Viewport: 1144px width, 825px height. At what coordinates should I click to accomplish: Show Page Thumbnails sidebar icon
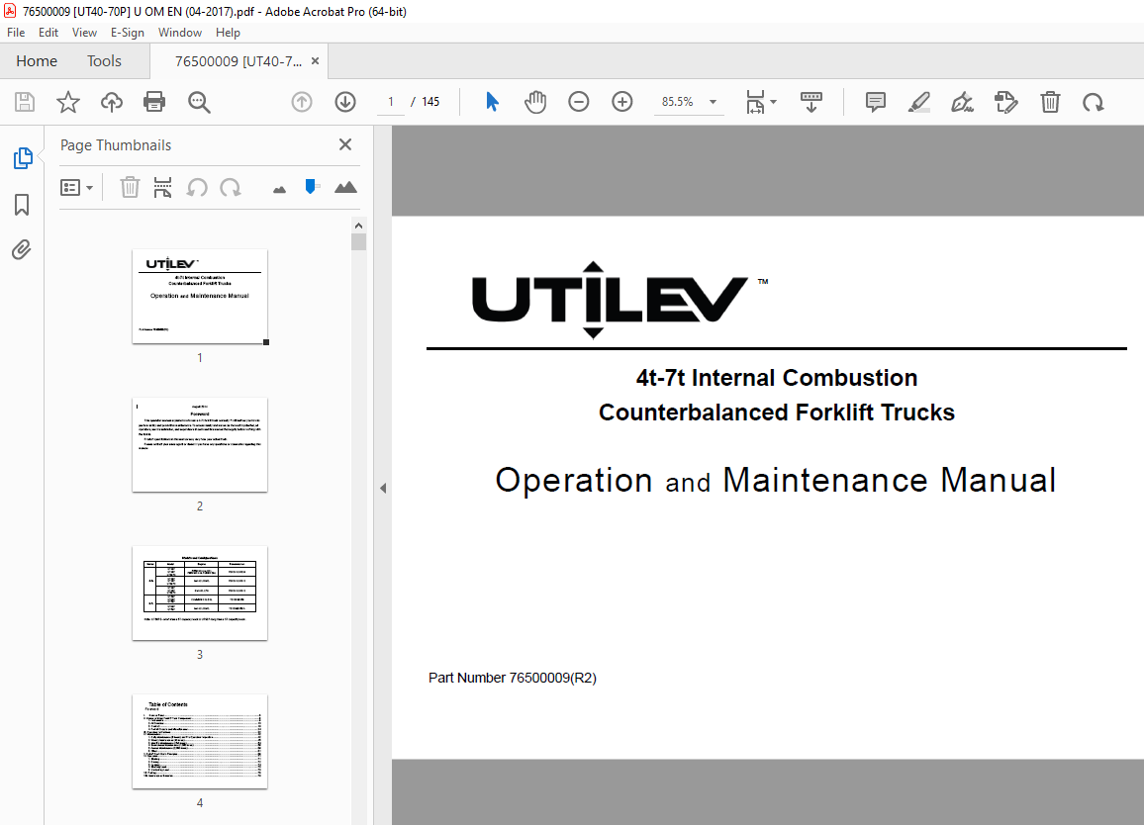[23, 158]
